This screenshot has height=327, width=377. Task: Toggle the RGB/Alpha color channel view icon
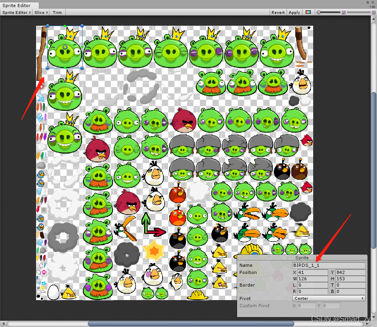click(308, 12)
